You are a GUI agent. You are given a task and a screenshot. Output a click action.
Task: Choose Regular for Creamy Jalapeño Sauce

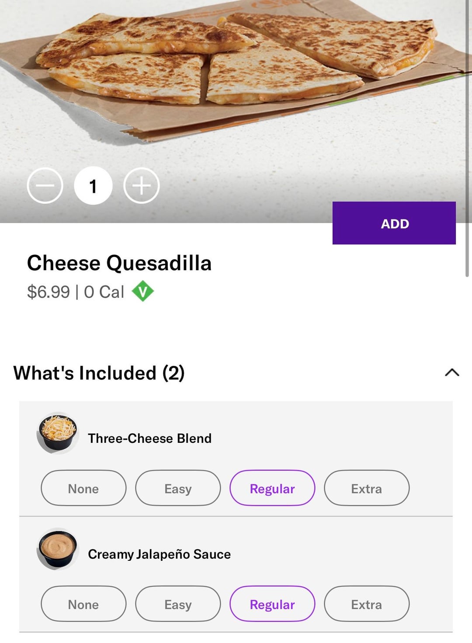(x=272, y=604)
